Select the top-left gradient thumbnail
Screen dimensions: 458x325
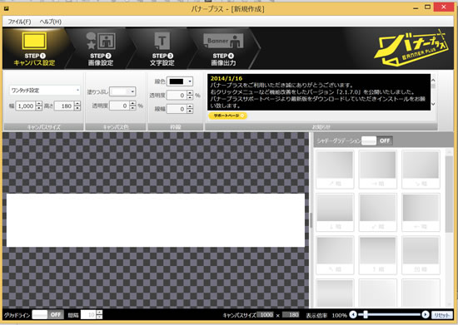tap(335, 170)
